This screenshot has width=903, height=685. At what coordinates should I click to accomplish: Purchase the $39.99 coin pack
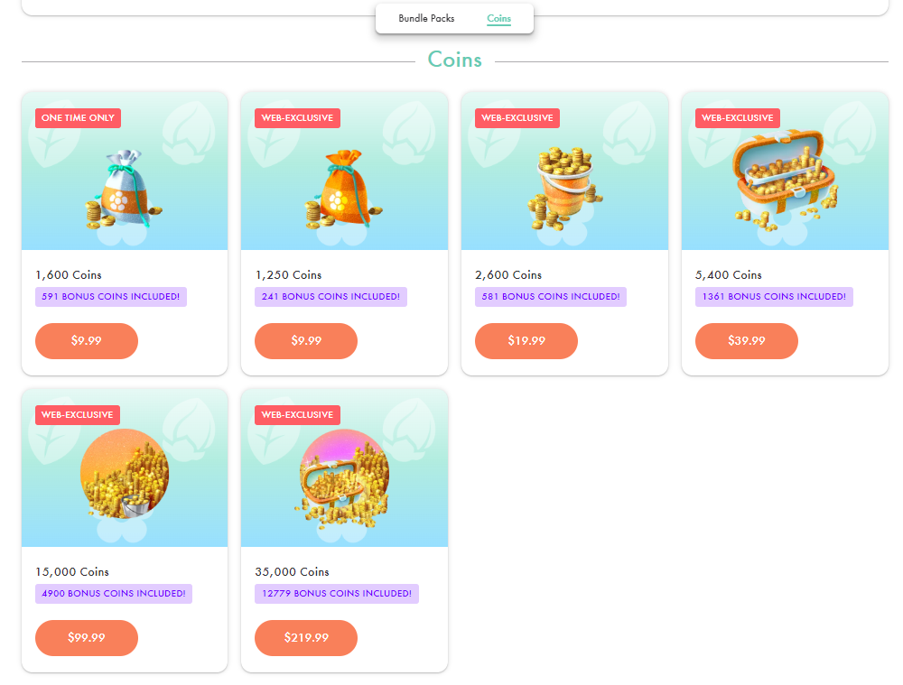tap(747, 341)
